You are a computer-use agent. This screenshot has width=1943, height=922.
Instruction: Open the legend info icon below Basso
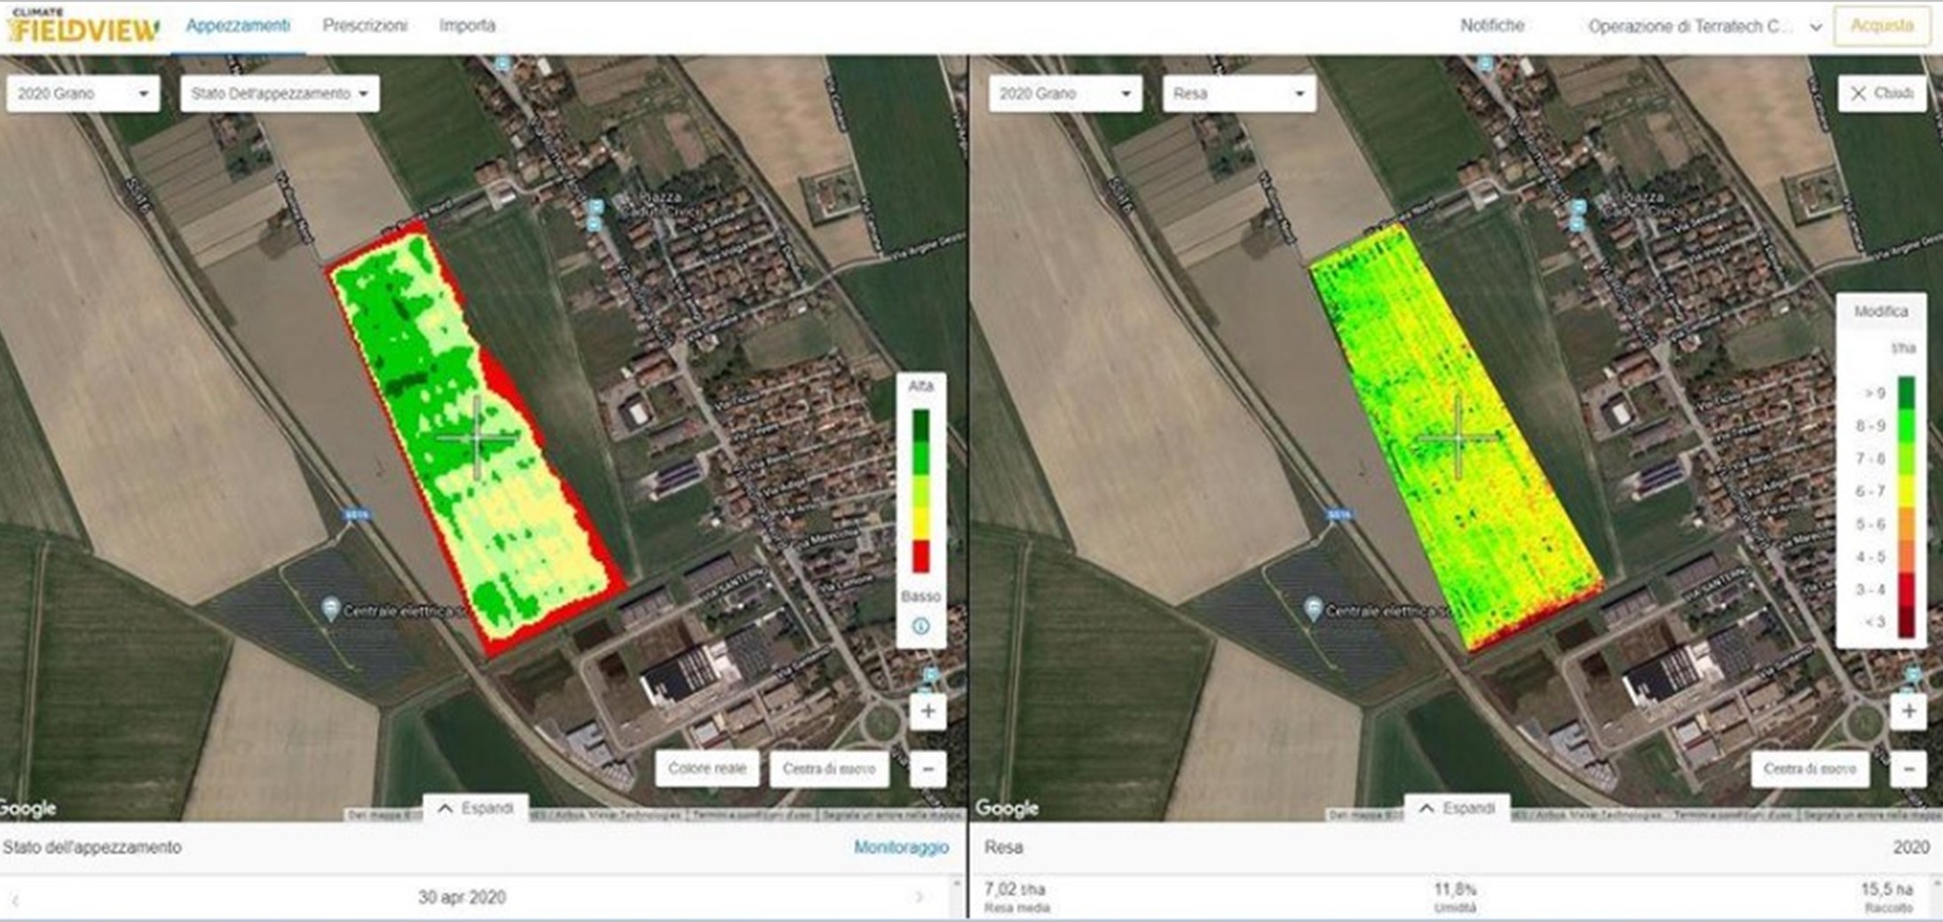[920, 626]
